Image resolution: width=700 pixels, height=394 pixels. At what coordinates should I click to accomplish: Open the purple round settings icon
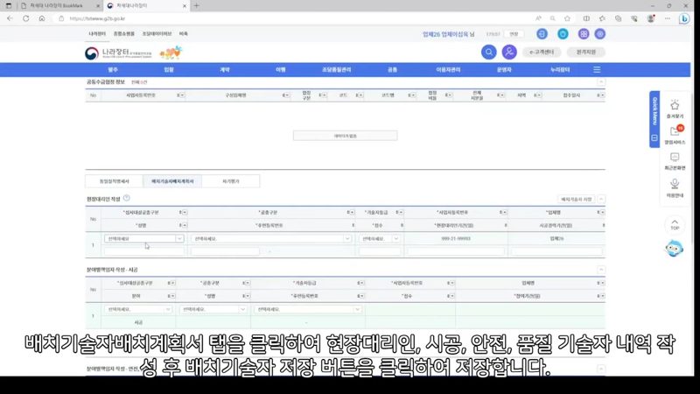[600, 34]
